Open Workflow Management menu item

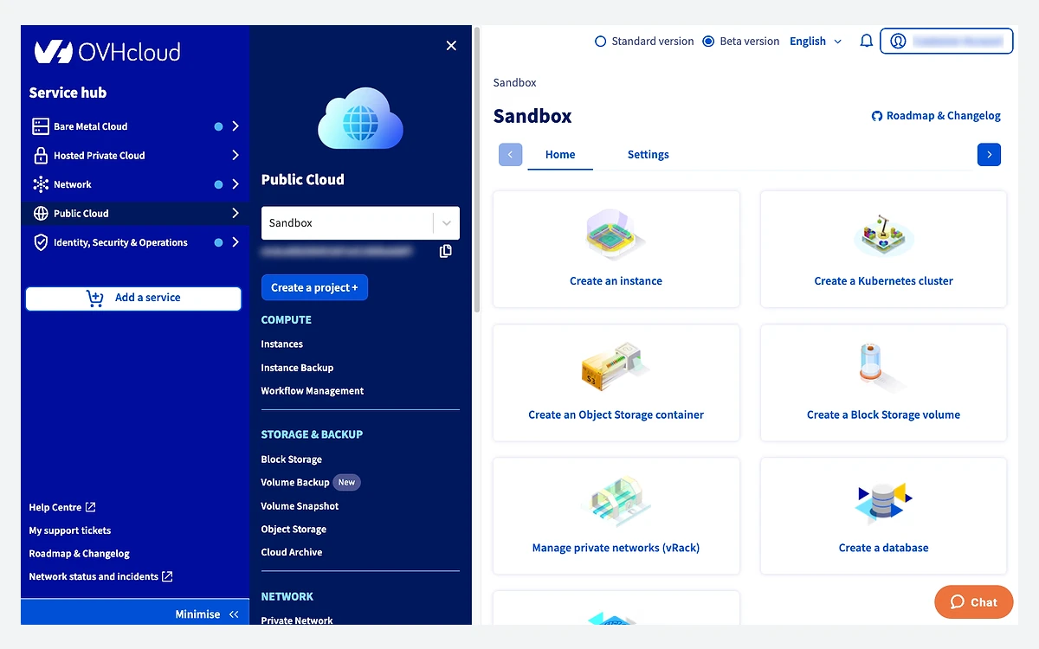(x=313, y=391)
